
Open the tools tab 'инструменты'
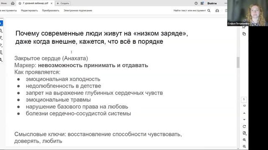(x=8, y=10)
